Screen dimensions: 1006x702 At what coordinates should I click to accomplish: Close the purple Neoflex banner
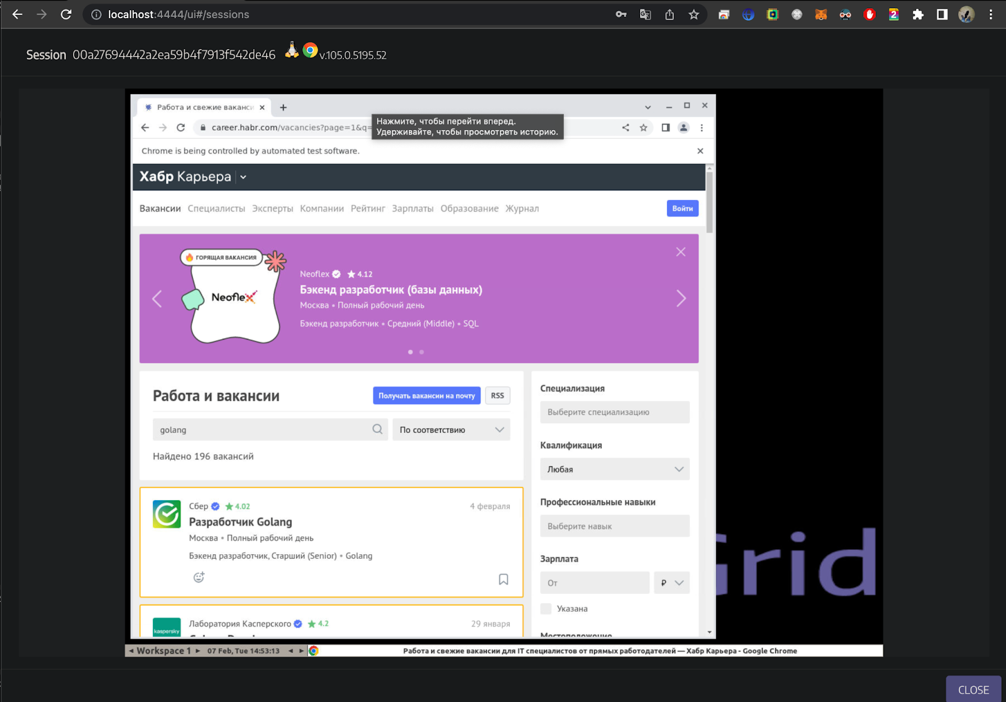click(680, 252)
